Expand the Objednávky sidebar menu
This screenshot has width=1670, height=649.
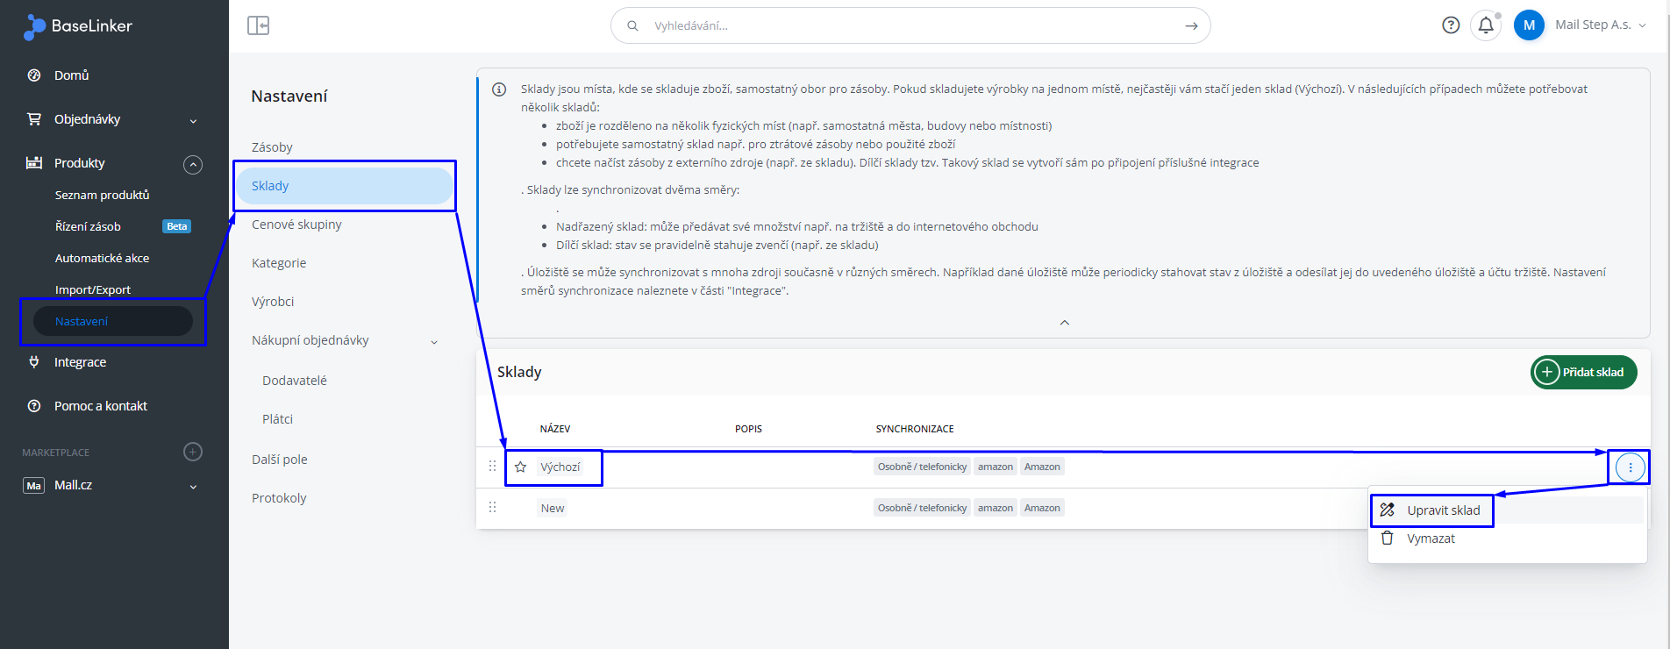click(193, 120)
